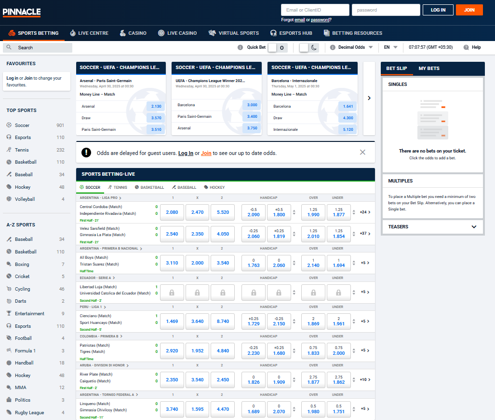Click the Decimal Odds info icon
Viewport: 495px width, 420px height.
tap(333, 47)
